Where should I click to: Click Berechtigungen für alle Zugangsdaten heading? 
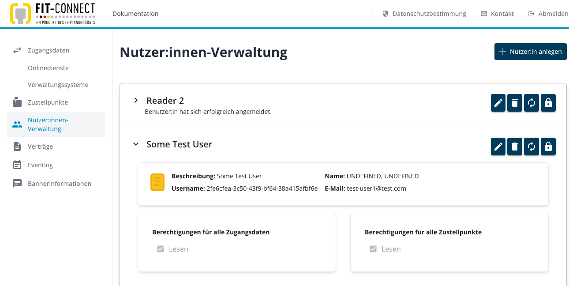[x=211, y=232]
